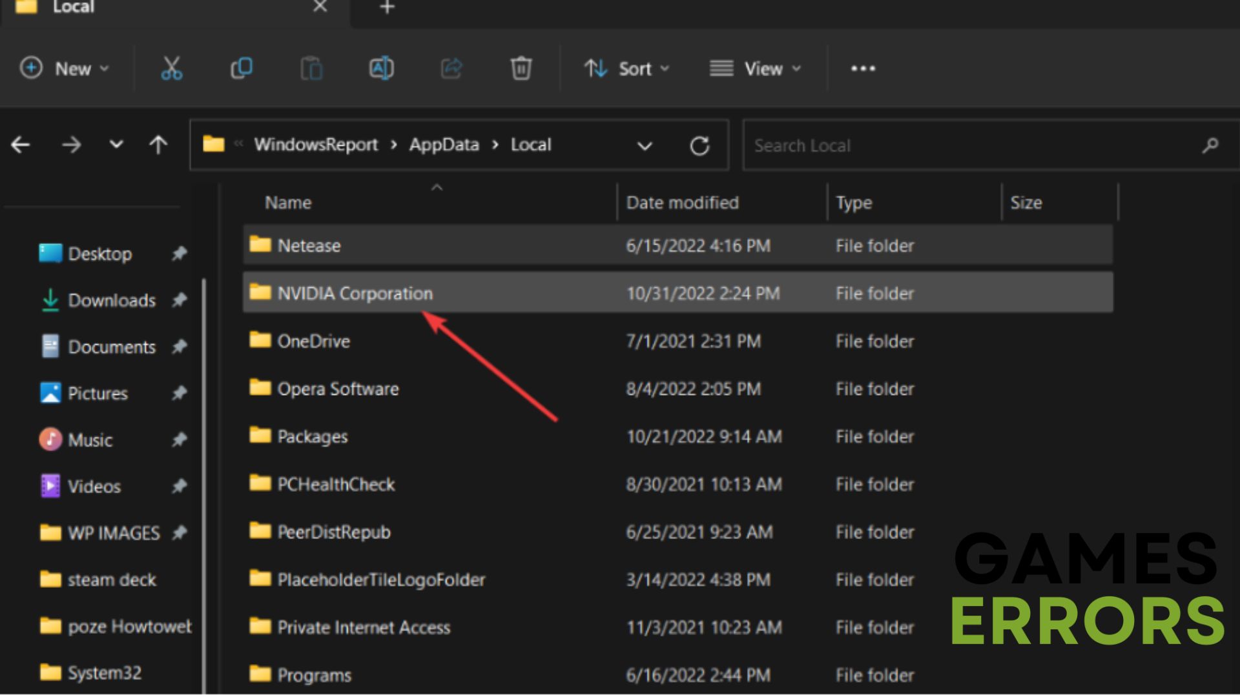Go up one folder level arrow
Image resolution: width=1240 pixels, height=697 pixels.
click(158, 145)
